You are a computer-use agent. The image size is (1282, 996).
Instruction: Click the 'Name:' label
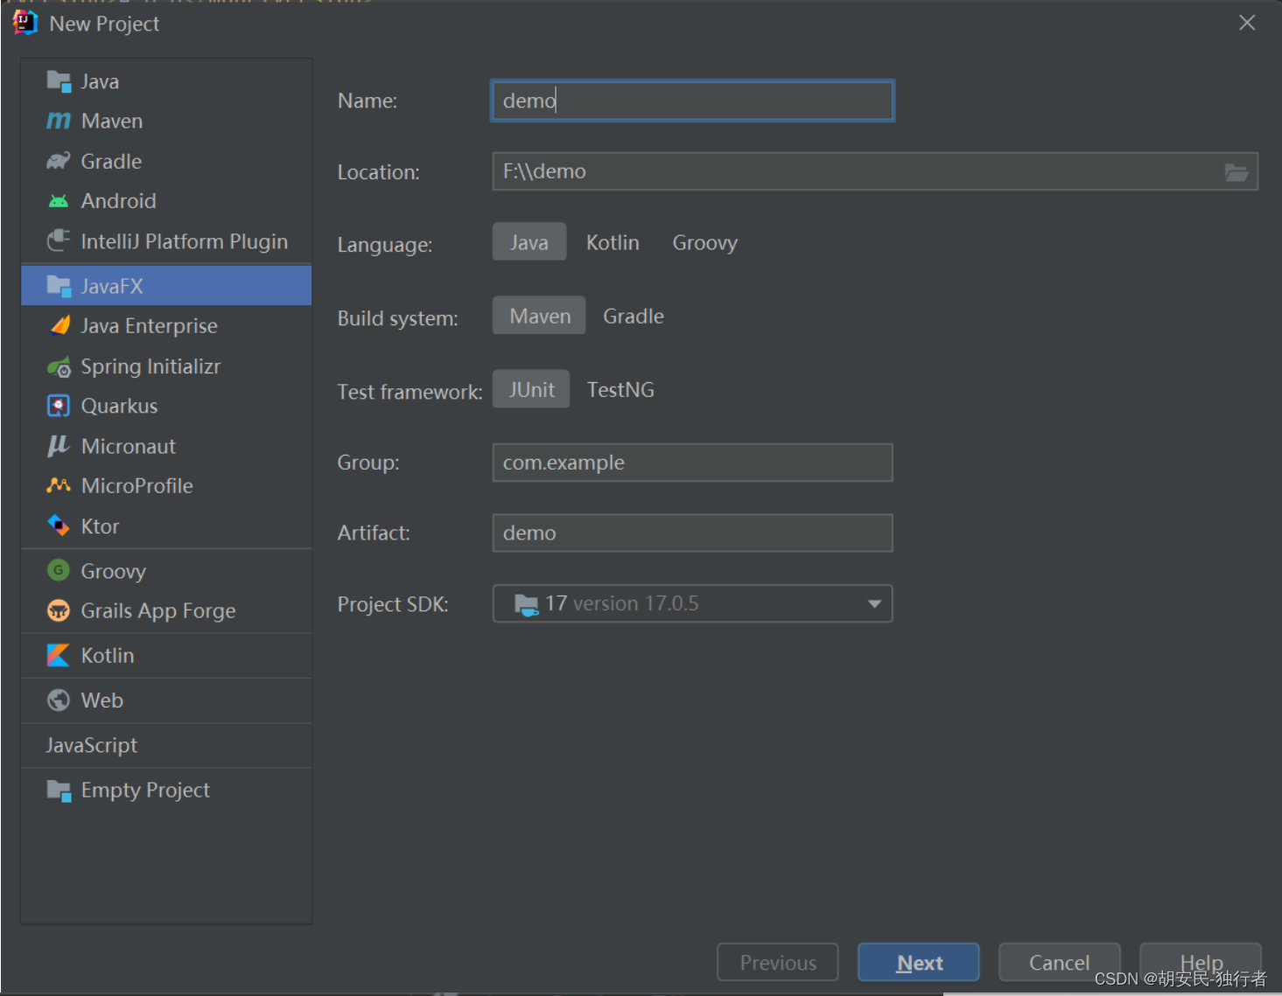click(x=368, y=101)
